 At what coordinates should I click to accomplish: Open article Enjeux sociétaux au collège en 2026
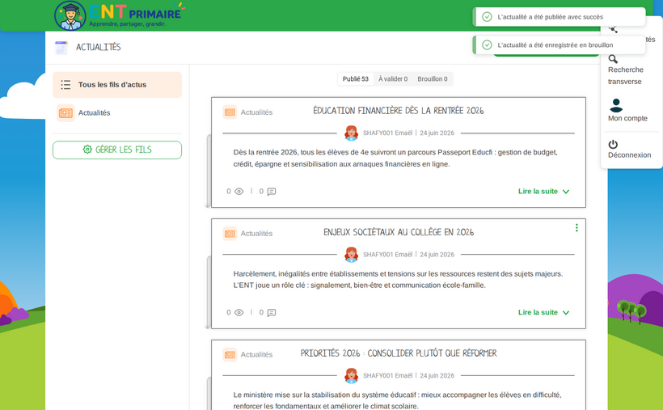tap(399, 232)
